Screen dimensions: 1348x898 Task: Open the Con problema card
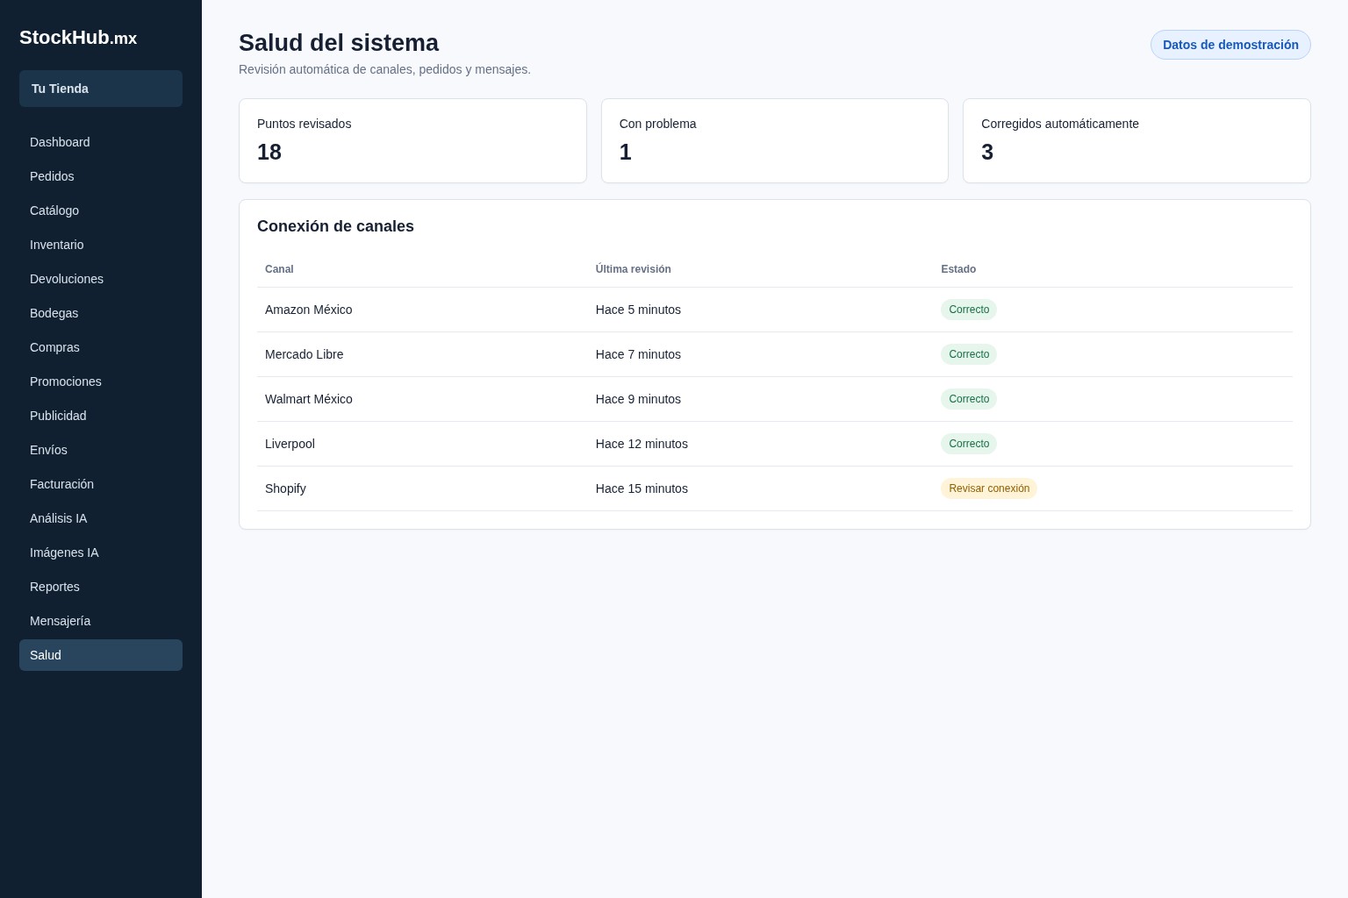[x=775, y=140]
